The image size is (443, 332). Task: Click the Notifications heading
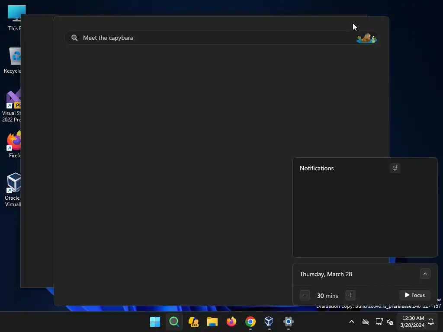(316, 168)
